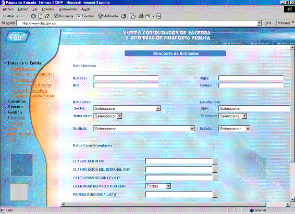Click the horizontal scrollbar right arrow

[288, 204]
